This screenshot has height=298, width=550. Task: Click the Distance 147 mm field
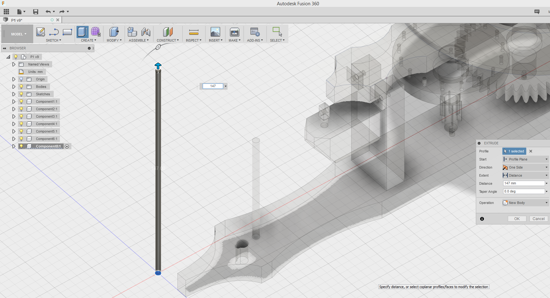524,183
